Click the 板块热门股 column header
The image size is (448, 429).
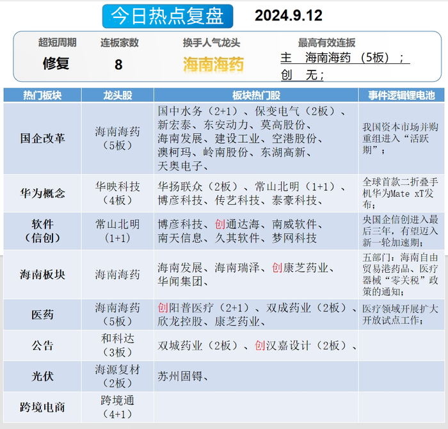[256, 95]
